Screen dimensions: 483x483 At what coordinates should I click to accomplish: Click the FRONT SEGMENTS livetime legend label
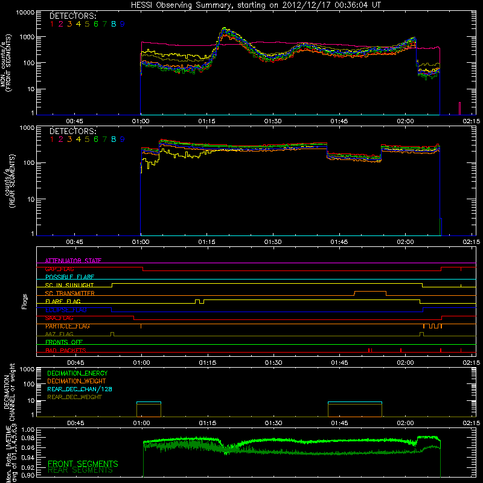[x=83, y=464]
